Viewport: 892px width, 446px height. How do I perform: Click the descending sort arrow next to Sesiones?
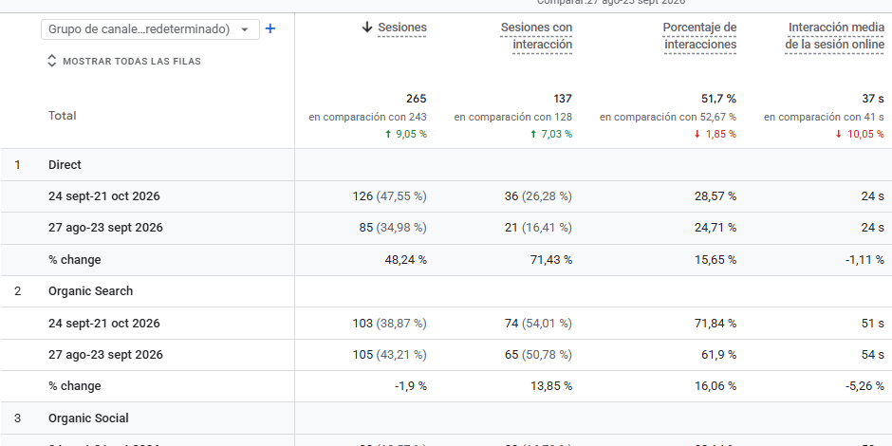[367, 27]
